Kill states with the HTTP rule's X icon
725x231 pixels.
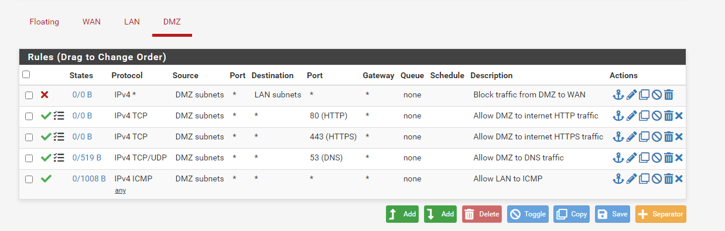point(679,116)
